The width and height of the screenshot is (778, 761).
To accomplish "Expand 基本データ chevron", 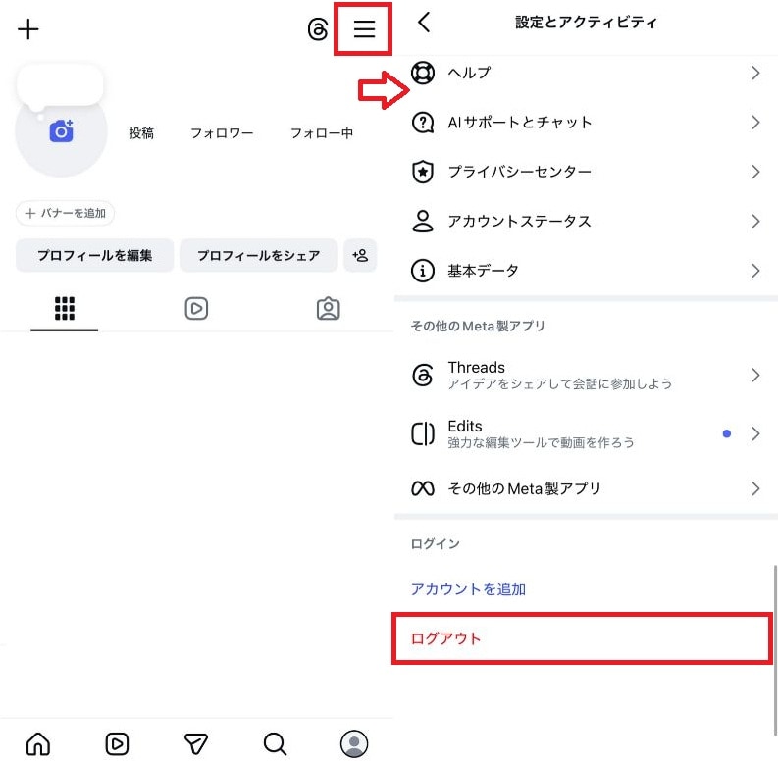I will coord(755,271).
